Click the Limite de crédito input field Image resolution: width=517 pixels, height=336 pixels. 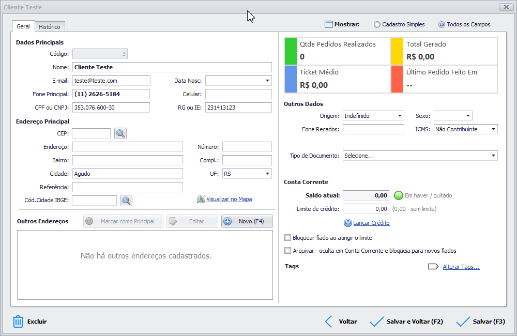pos(366,209)
